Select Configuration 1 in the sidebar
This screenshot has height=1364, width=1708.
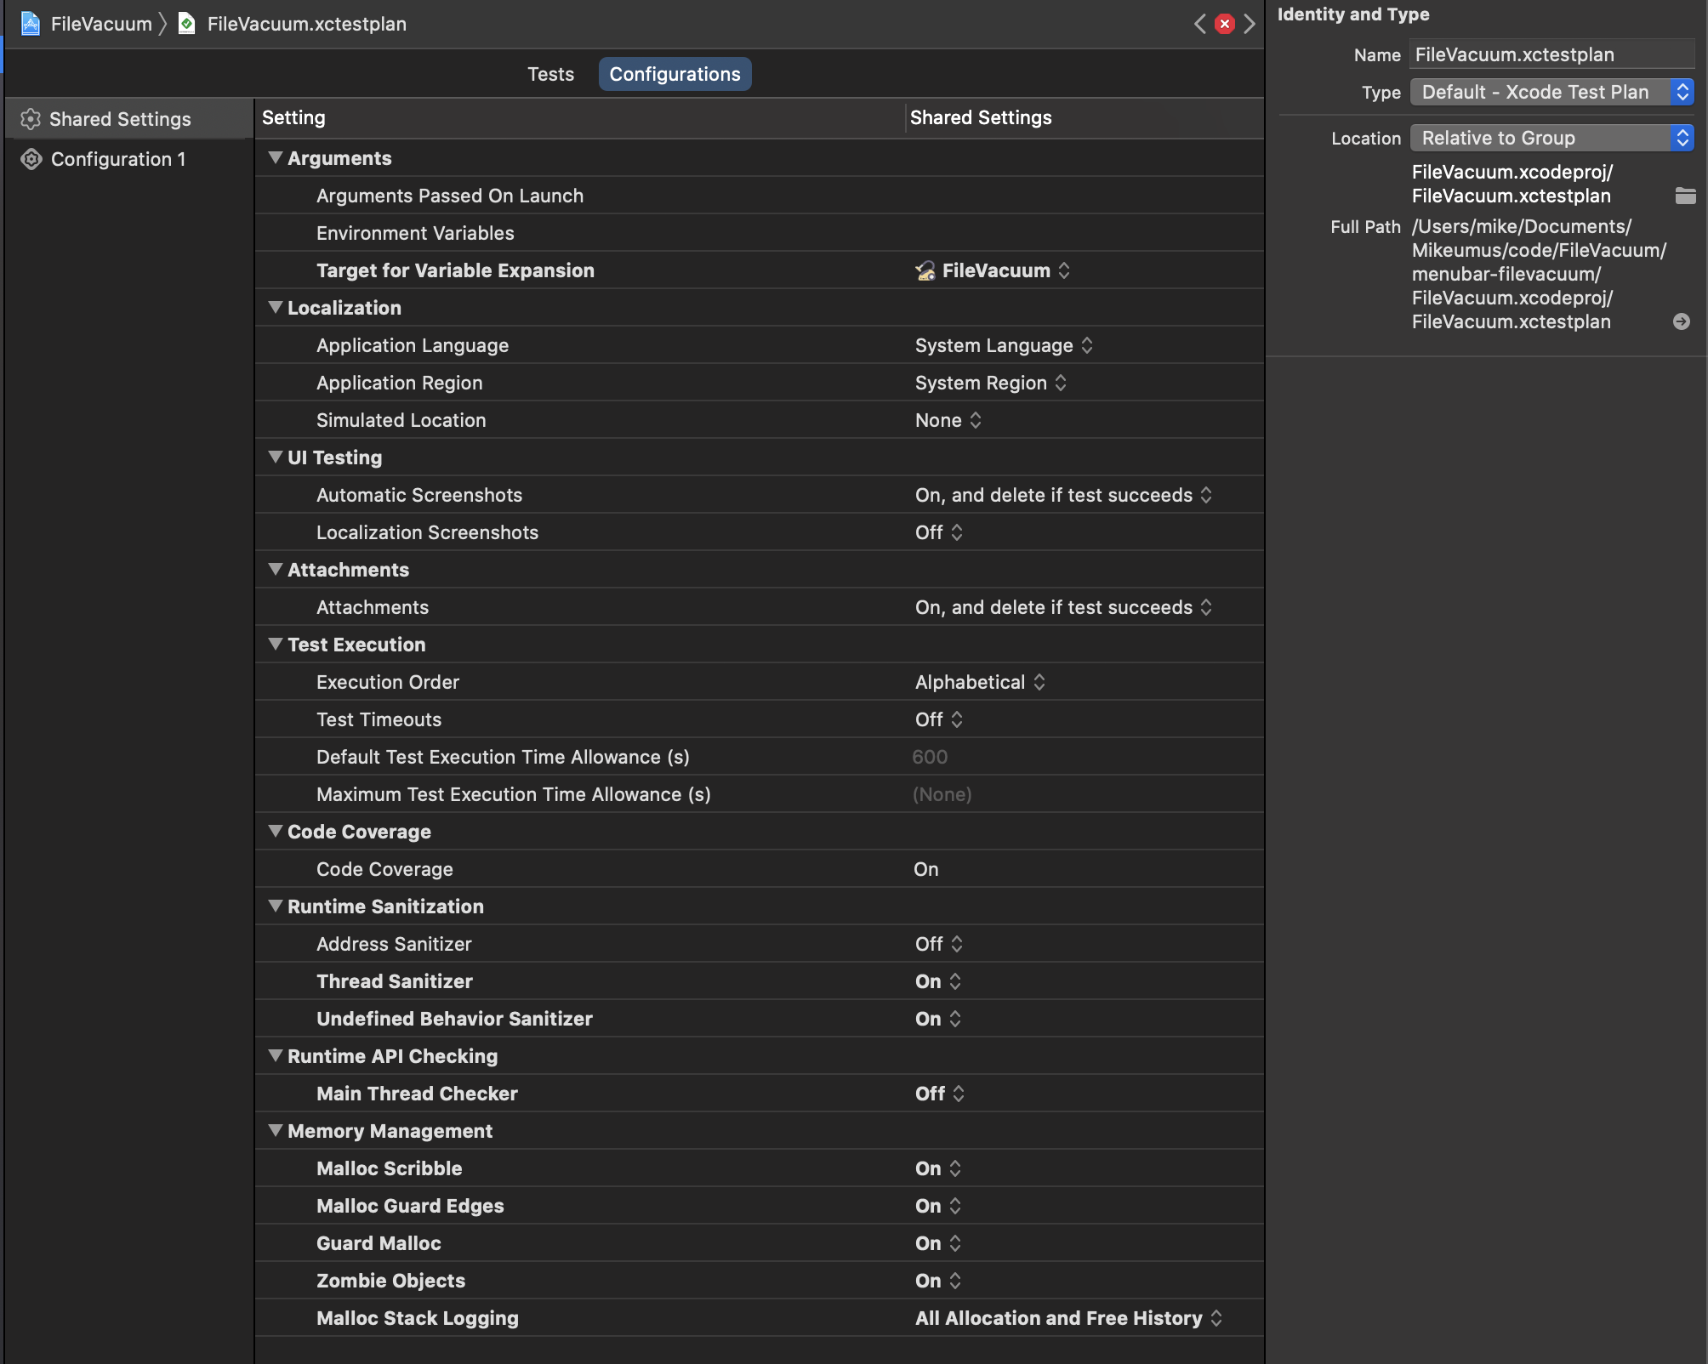click(118, 159)
